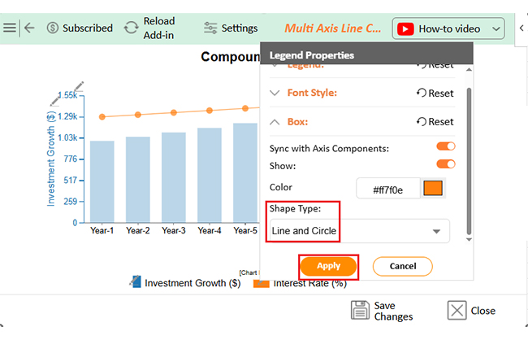The height and width of the screenshot is (340, 528).
Task: Click the Investment Growth ($) legend text
Action: coord(193,283)
